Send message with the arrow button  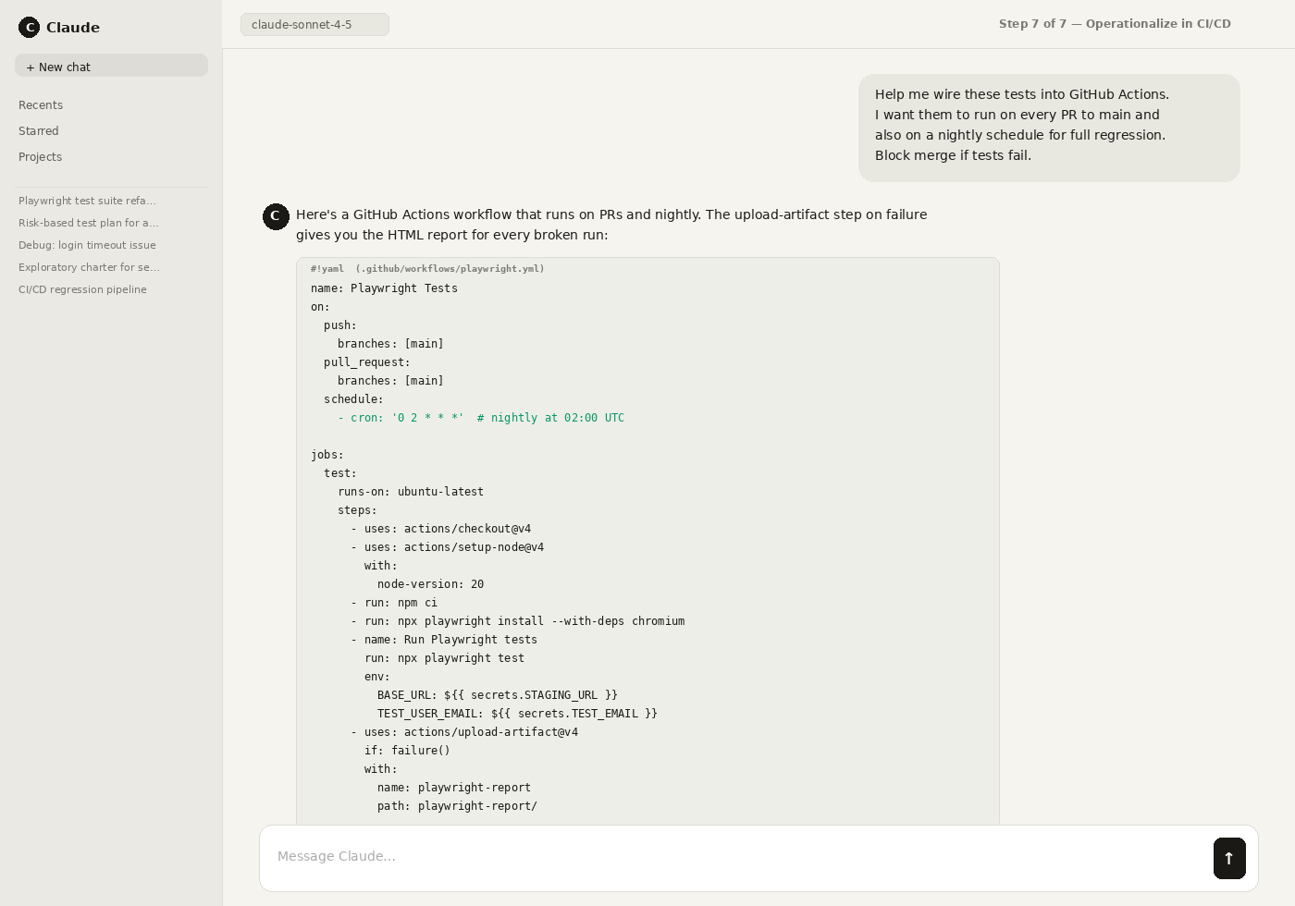pos(1229,858)
